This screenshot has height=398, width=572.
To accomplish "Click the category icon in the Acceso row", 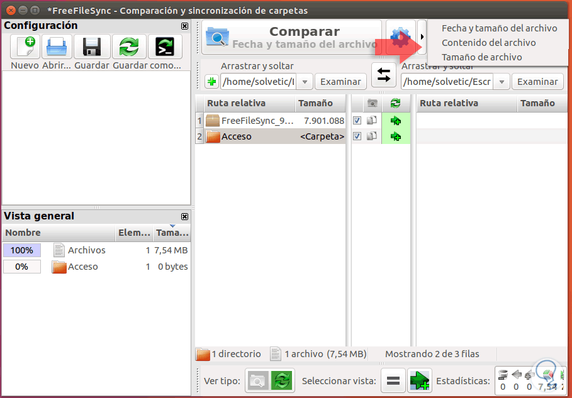I will [372, 136].
